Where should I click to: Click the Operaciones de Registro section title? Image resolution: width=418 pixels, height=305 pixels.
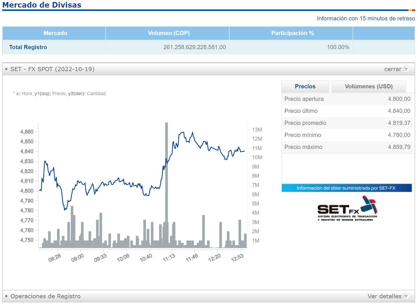[x=45, y=296]
